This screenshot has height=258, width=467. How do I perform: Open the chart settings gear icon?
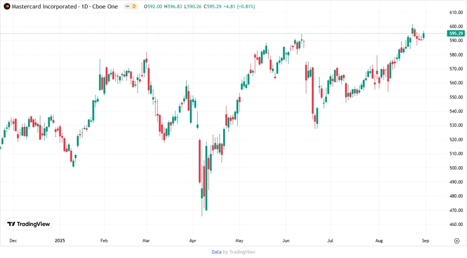(457, 241)
